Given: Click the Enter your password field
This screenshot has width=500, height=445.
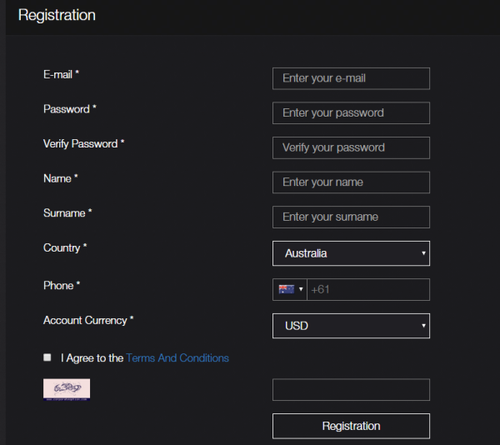Looking at the screenshot, I should [x=351, y=112].
